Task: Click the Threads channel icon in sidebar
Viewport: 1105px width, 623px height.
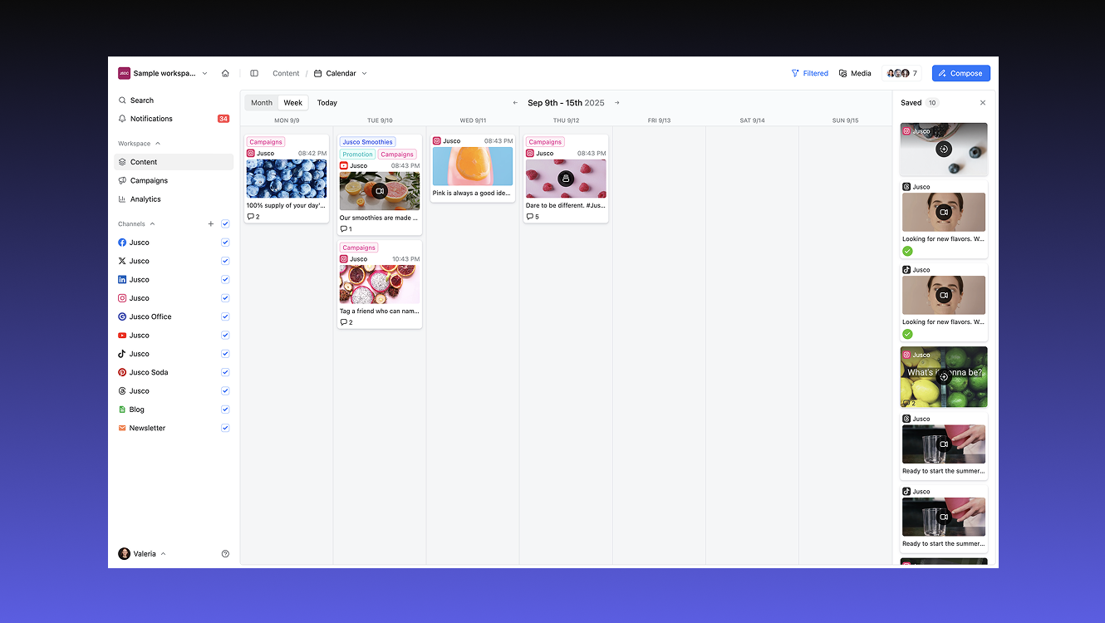Action: (x=122, y=391)
